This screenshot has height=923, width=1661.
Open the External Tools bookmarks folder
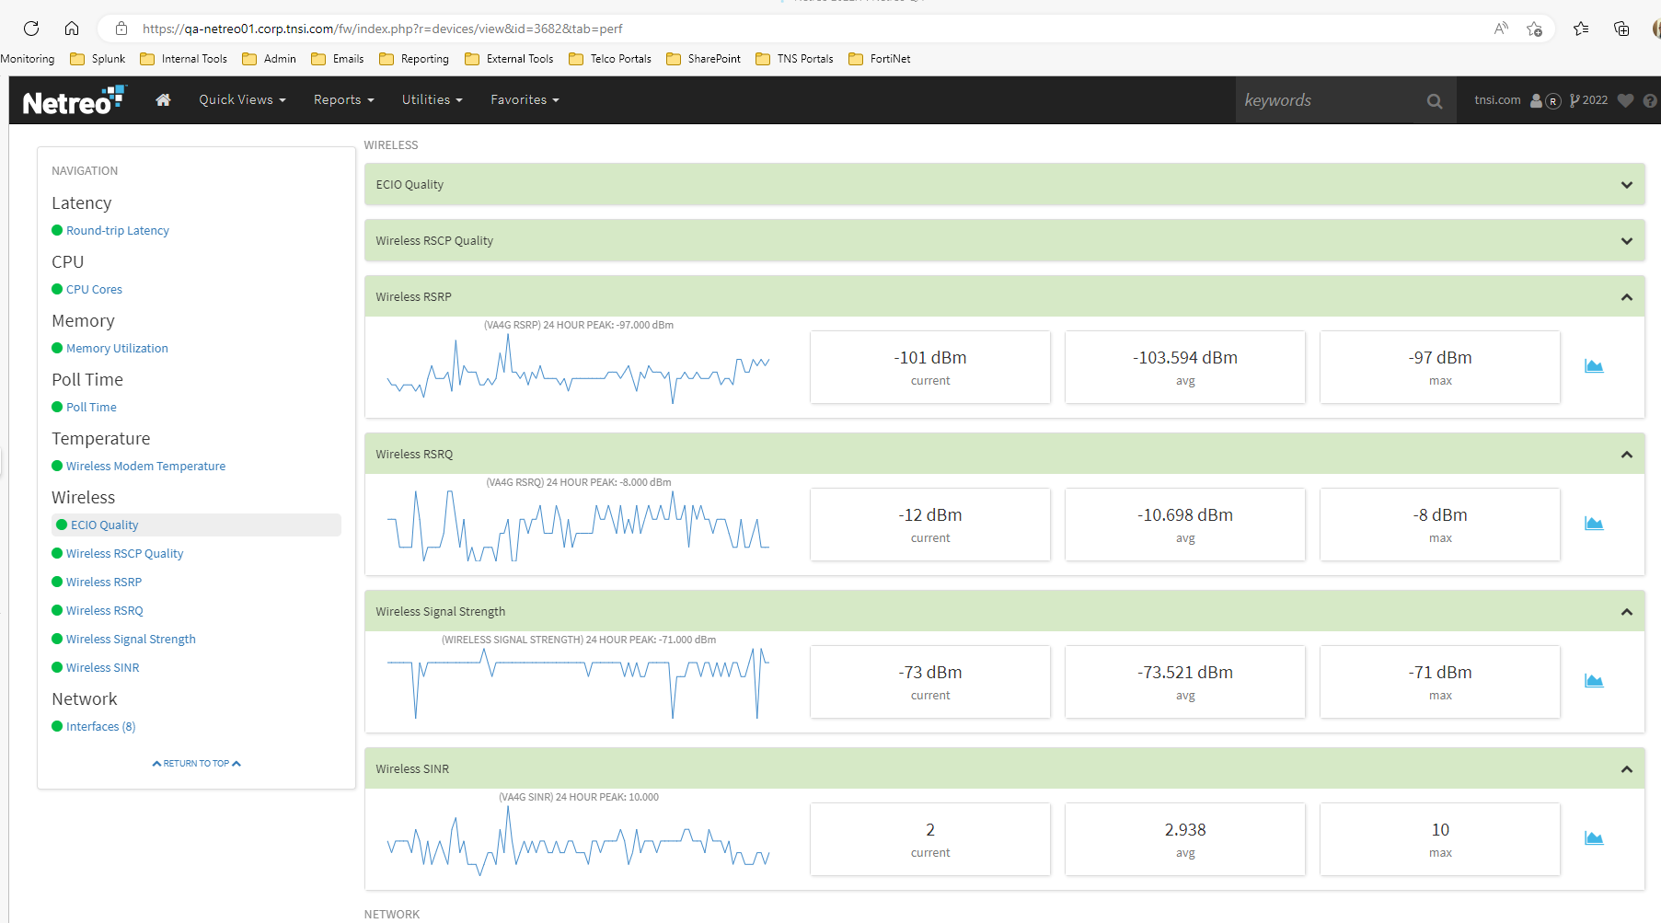click(509, 59)
